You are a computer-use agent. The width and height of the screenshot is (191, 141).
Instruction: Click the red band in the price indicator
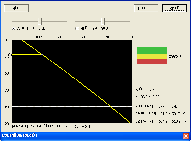coord(152,62)
